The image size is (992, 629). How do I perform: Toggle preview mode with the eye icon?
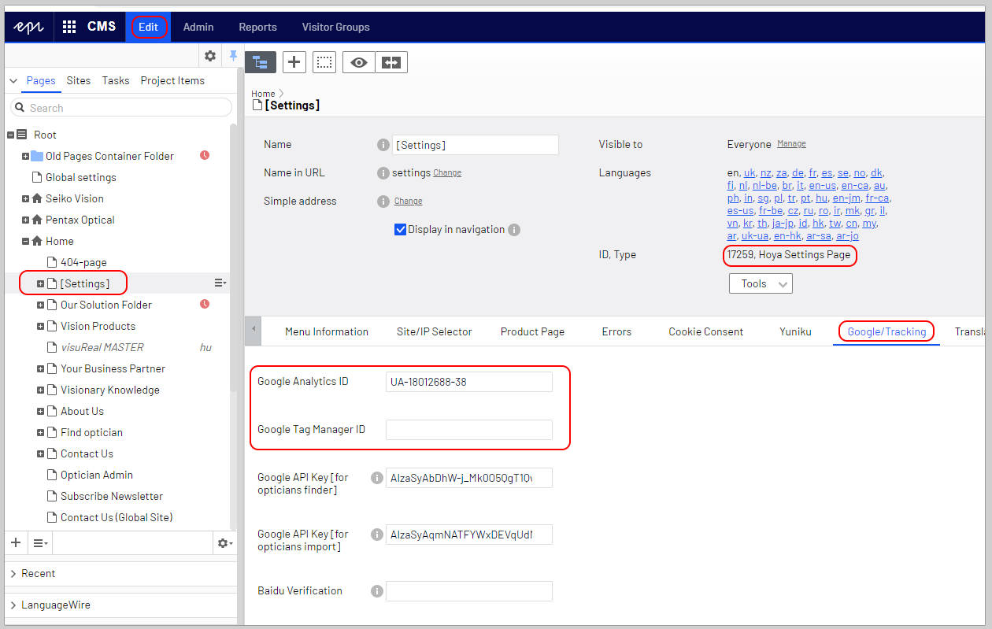pos(359,63)
